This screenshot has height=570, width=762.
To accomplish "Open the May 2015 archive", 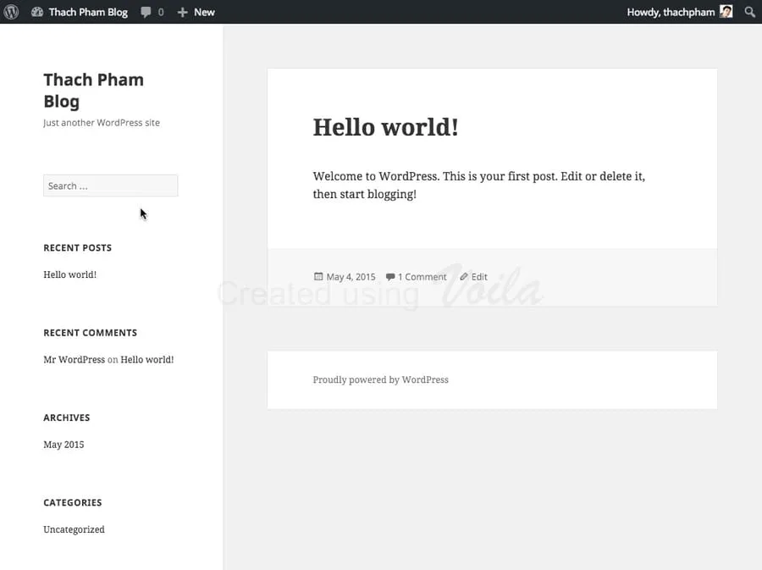I will coord(63,444).
